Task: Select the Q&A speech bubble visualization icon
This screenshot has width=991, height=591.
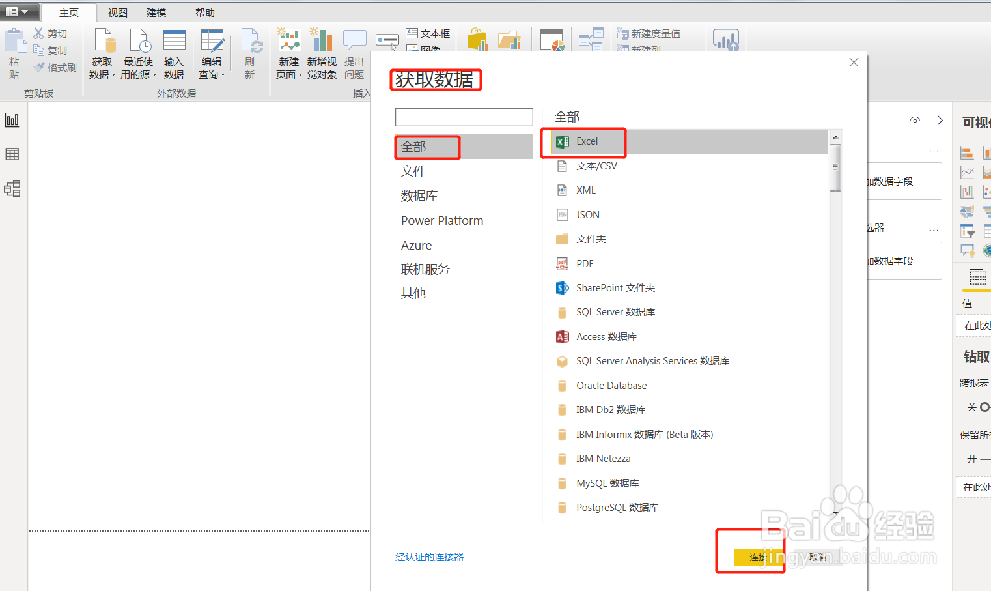Action: (967, 250)
